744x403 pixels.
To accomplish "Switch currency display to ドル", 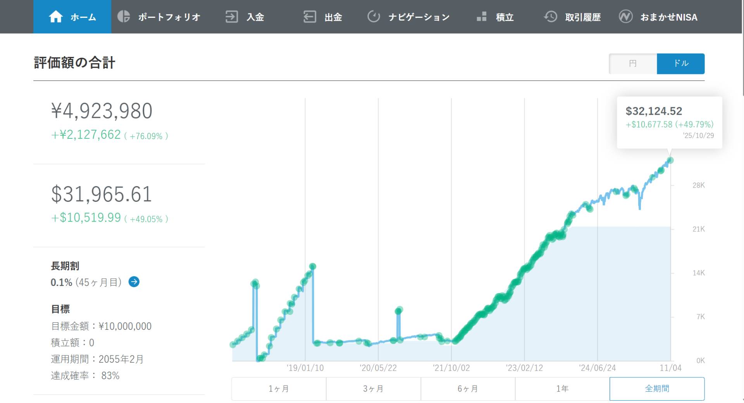I will tap(680, 64).
